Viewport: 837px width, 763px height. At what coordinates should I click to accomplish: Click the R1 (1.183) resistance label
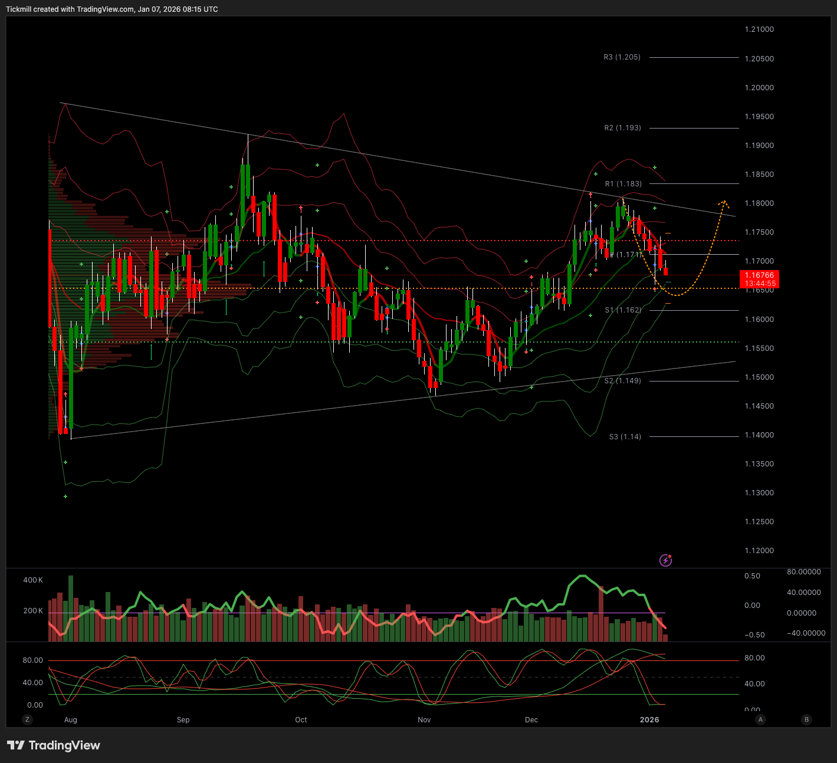tap(623, 184)
